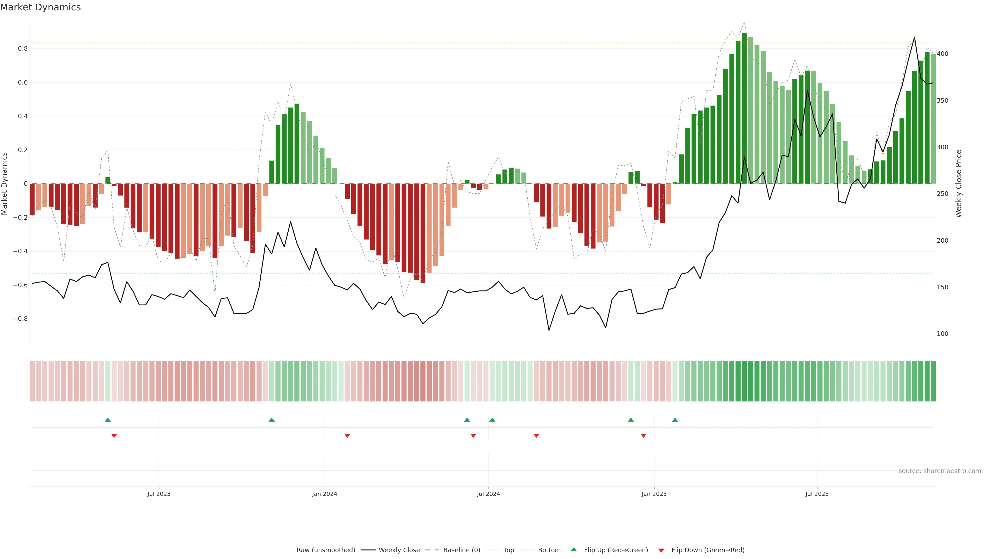Click the red Flip Down triangle in legend
The image size is (994, 559).
[661, 550]
